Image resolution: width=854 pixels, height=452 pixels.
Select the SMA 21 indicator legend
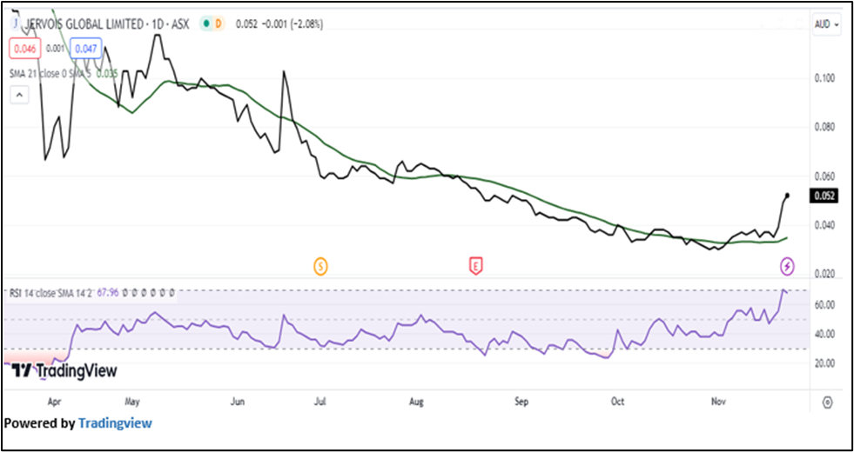tap(64, 73)
